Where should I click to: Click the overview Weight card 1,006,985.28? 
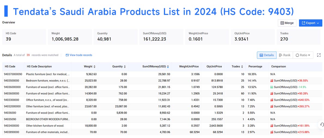70,37
